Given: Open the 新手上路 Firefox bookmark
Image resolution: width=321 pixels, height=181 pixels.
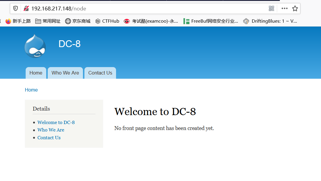Looking at the screenshot, I should pyautogui.click(x=18, y=21).
